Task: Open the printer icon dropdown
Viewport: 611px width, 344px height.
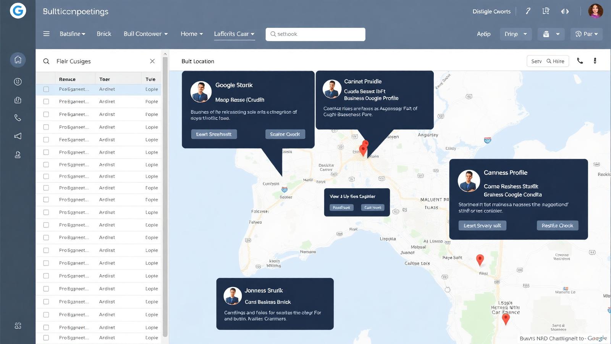Action: (551, 34)
